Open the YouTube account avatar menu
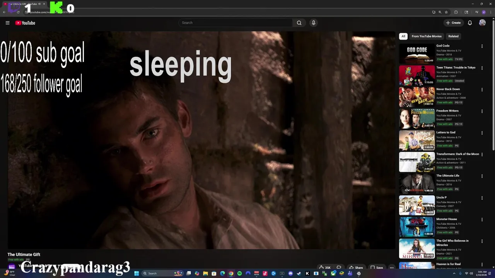The width and height of the screenshot is (495, 278). 482,23
